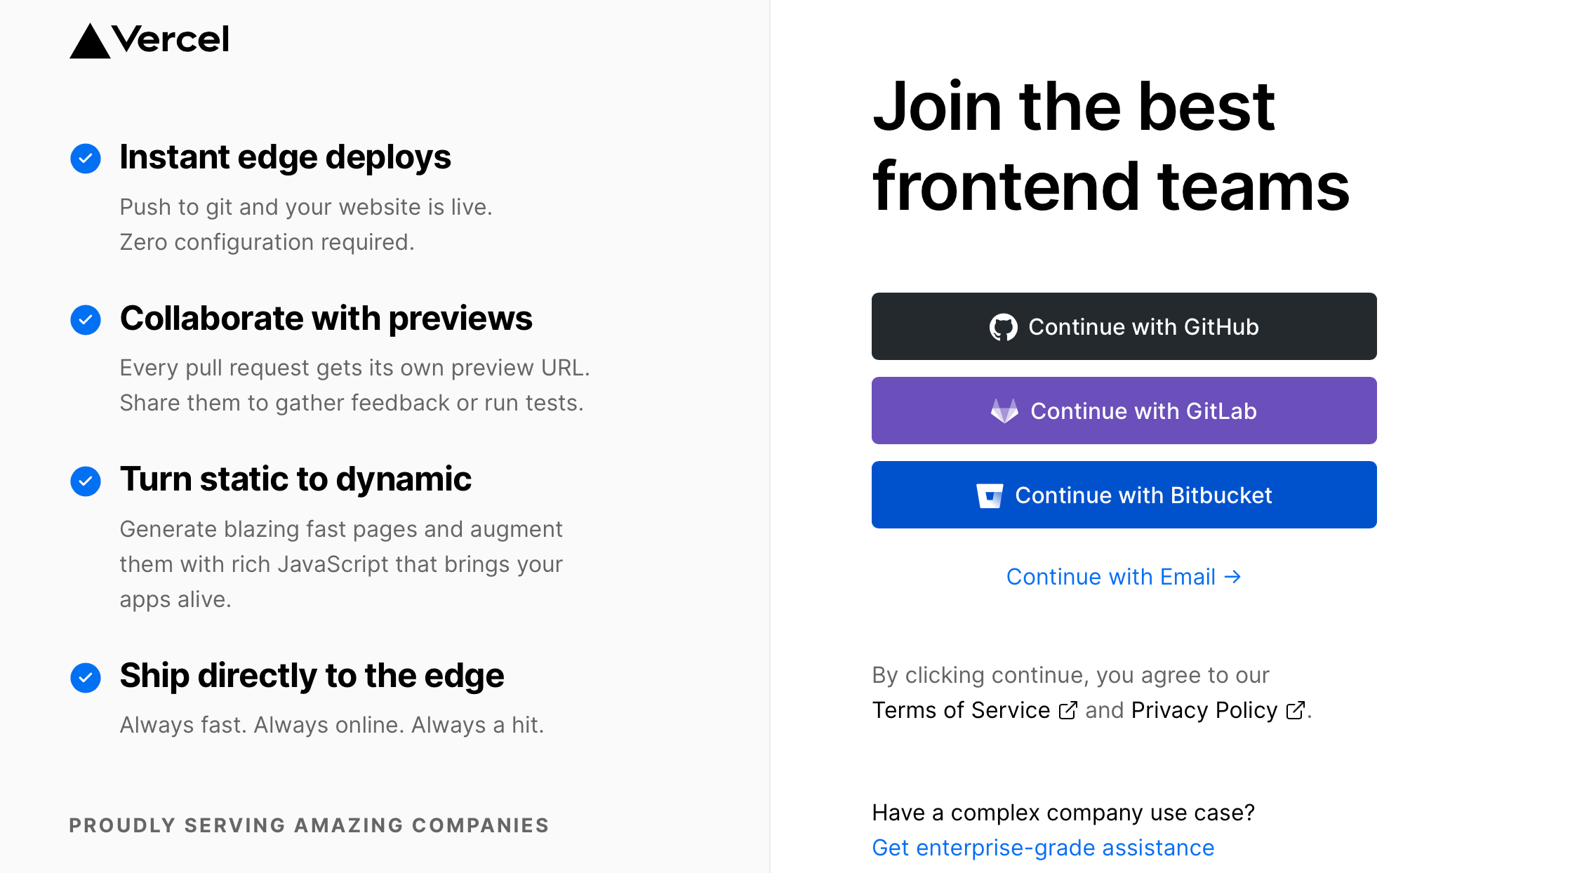Click the Vercel triangle logo

(90, 42)
